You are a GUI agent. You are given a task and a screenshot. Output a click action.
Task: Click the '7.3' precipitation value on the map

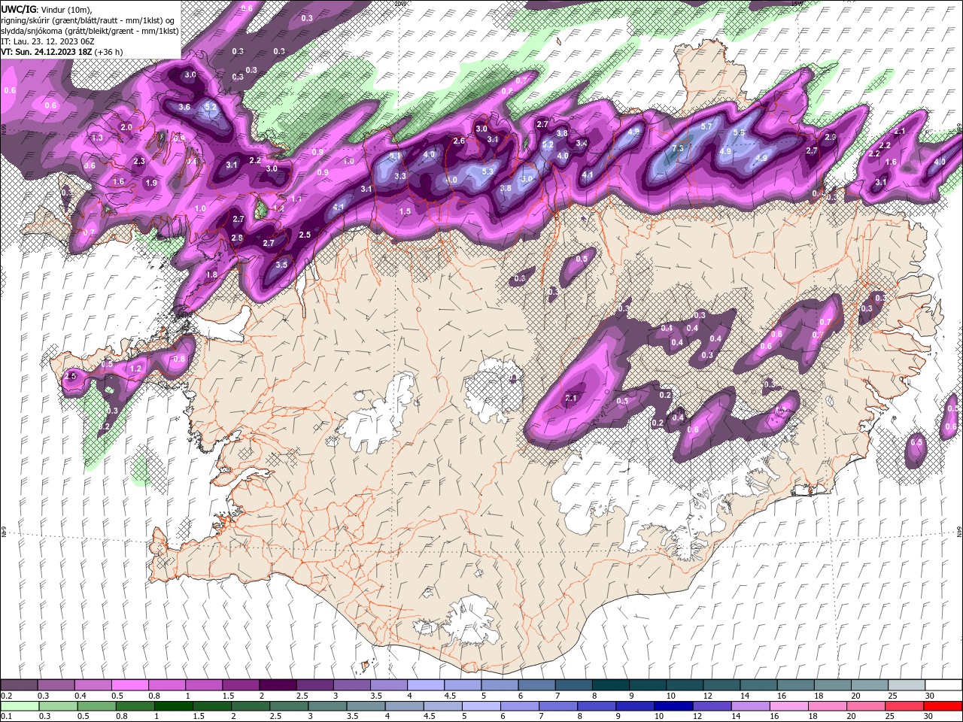click(678, 149)
